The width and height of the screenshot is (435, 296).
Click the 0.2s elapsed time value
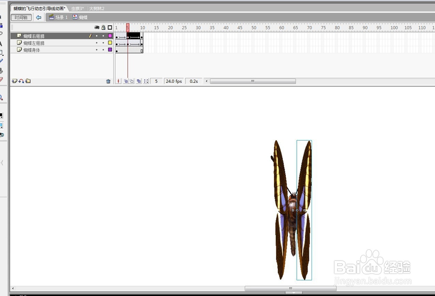coord(194,81)
